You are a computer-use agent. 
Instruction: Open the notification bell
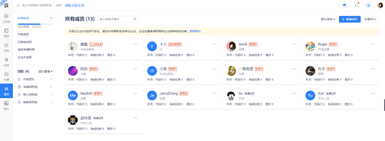pos(356,5)
